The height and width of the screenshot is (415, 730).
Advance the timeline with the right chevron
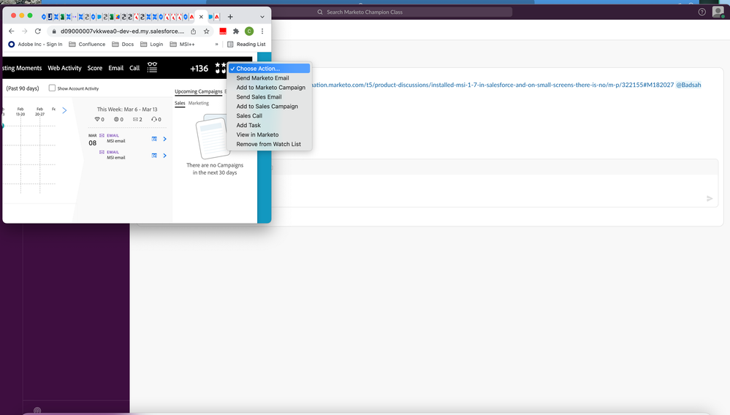coord(64,110)
